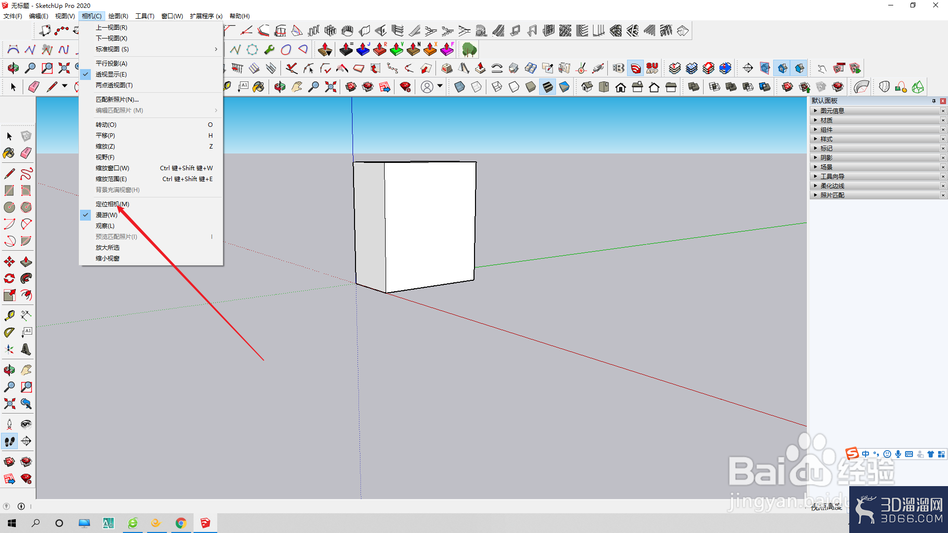Select the Offset tool

[x=26, y=295]
